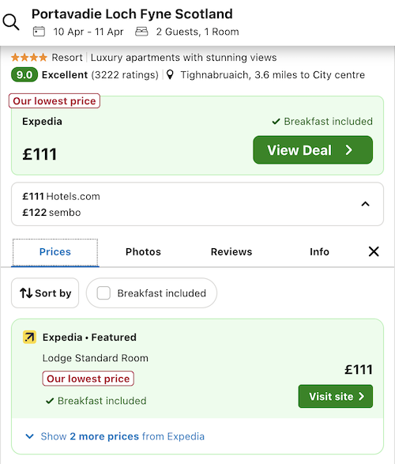Click the Visit site button

(336, 396)
